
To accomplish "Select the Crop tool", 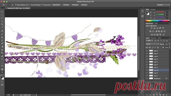I will [2, 24].
